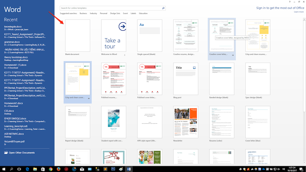
Task: Choose the APA style report template
Action: tap(150, 122)
